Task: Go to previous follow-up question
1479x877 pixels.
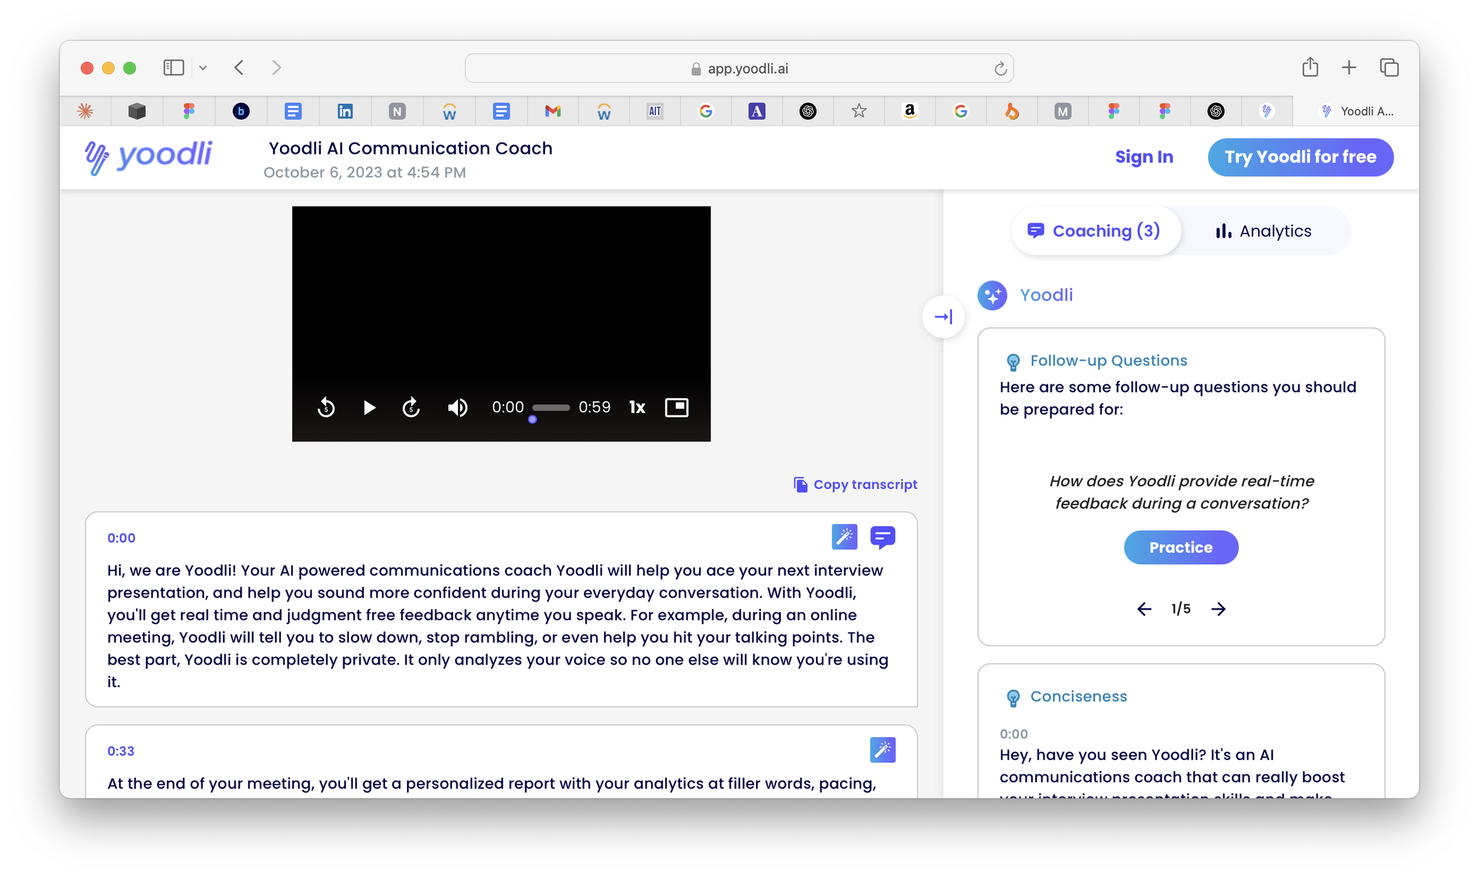Action: point(1144,609)
